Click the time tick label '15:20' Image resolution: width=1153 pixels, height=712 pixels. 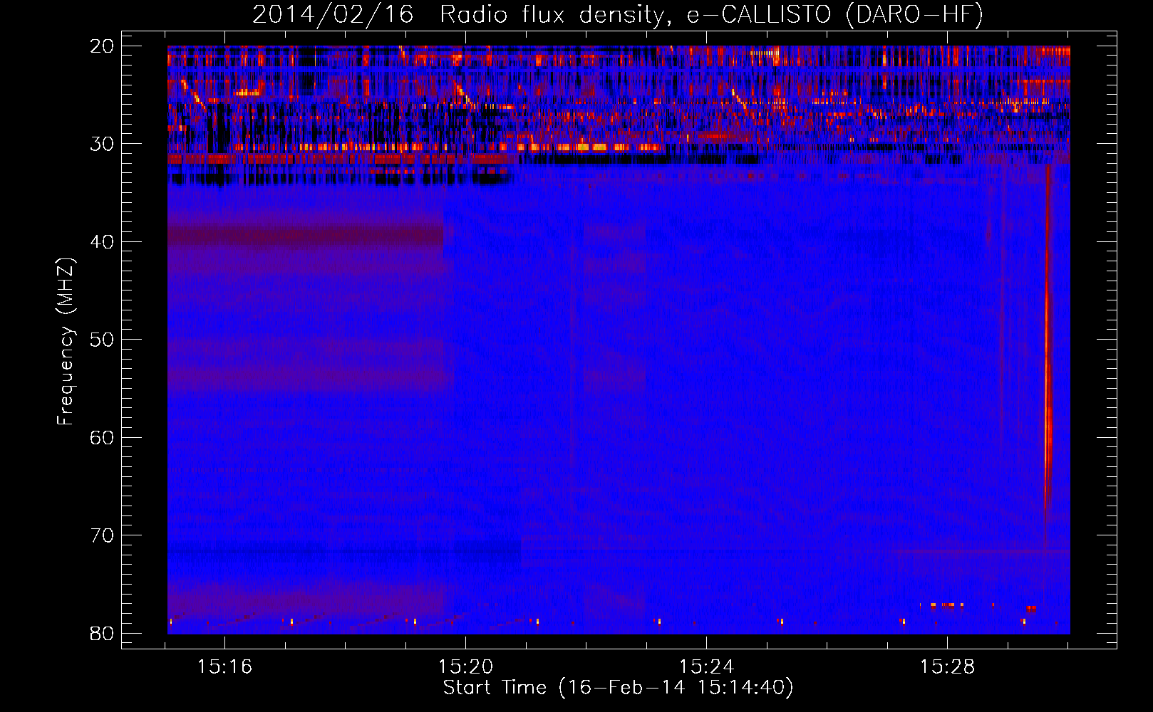pos(465,667)
